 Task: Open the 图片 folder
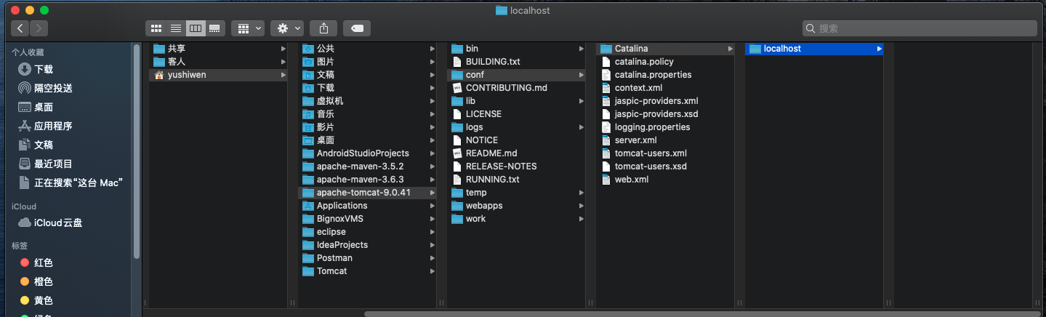[x=367, y=62]
